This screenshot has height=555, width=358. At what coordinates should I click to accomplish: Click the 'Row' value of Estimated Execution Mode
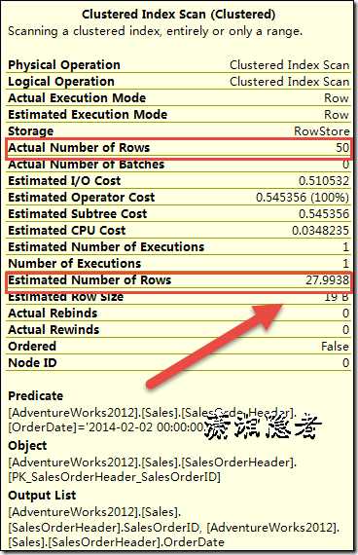click(x=337, y=115)
